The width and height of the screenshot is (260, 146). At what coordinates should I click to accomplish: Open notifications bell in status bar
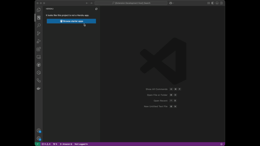[x=221, y=144]
